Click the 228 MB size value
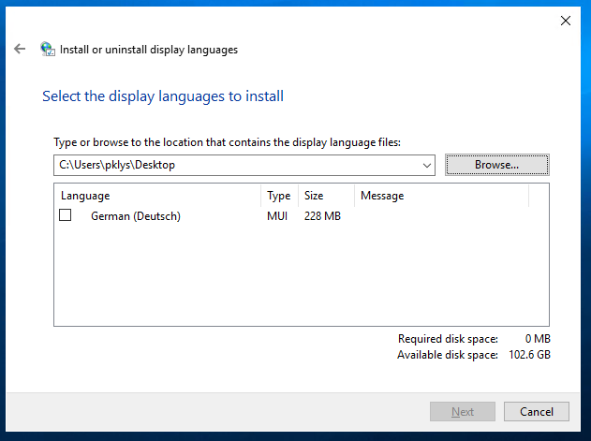Image resolution: width=591 pixels, height=441 pixels. pos(322,216)
